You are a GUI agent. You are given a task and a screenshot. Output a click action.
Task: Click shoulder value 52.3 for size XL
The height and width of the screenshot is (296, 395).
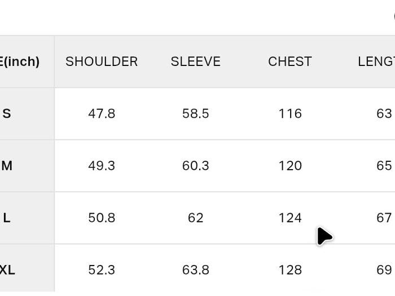pyautogui.click(x=102, y=270)
